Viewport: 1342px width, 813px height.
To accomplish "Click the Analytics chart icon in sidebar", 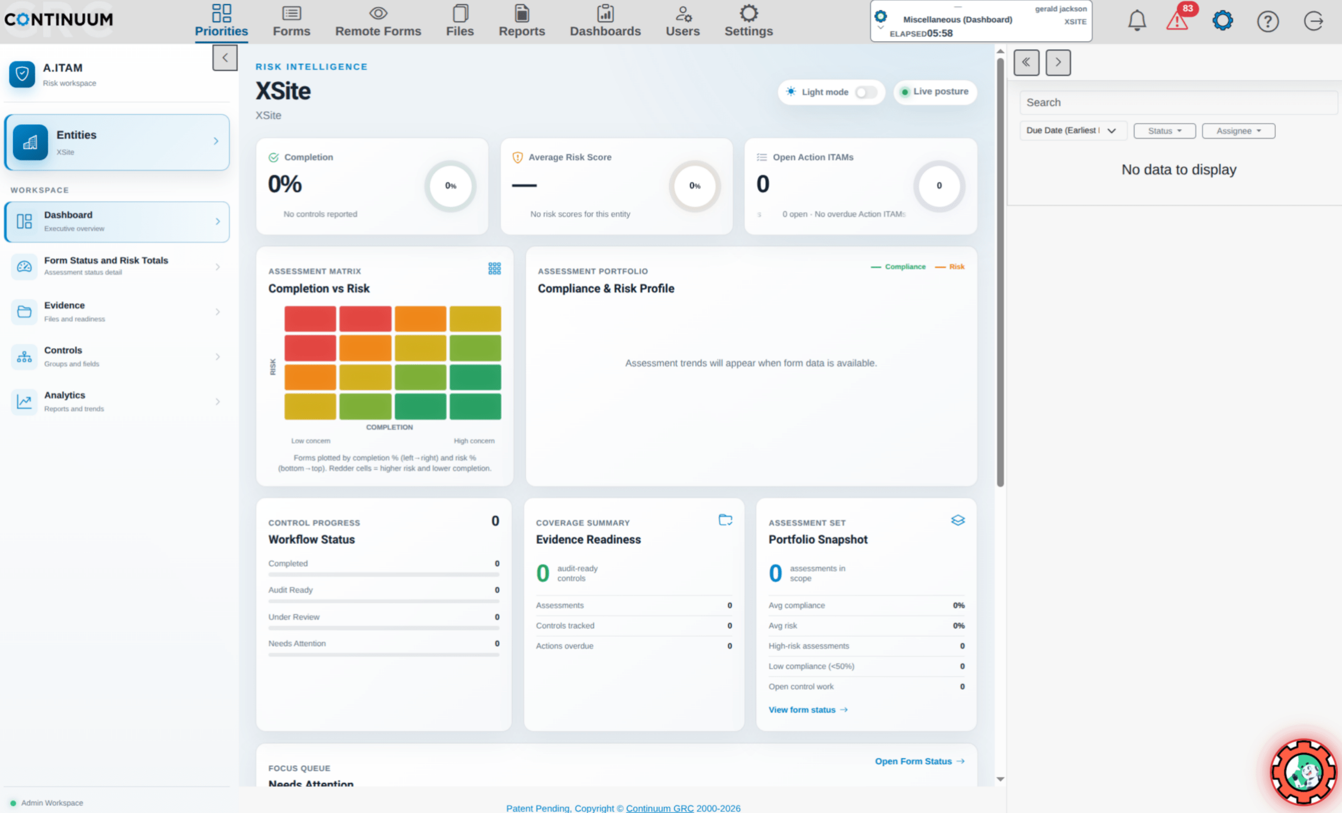I will pyautogui.click(x=25, y=402).
